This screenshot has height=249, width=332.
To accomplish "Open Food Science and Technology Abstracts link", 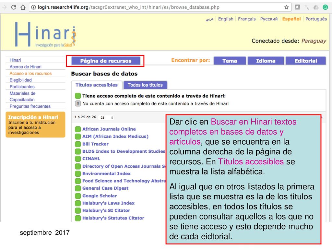I will [x=124, y=181].
